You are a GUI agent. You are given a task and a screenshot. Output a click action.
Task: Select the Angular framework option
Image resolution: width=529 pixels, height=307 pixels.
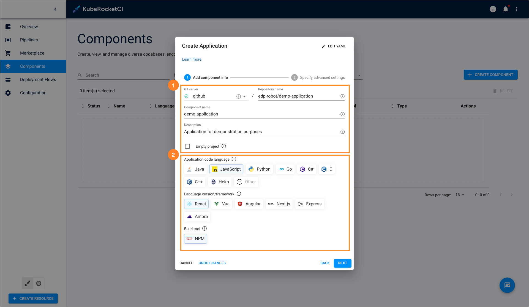249,204
